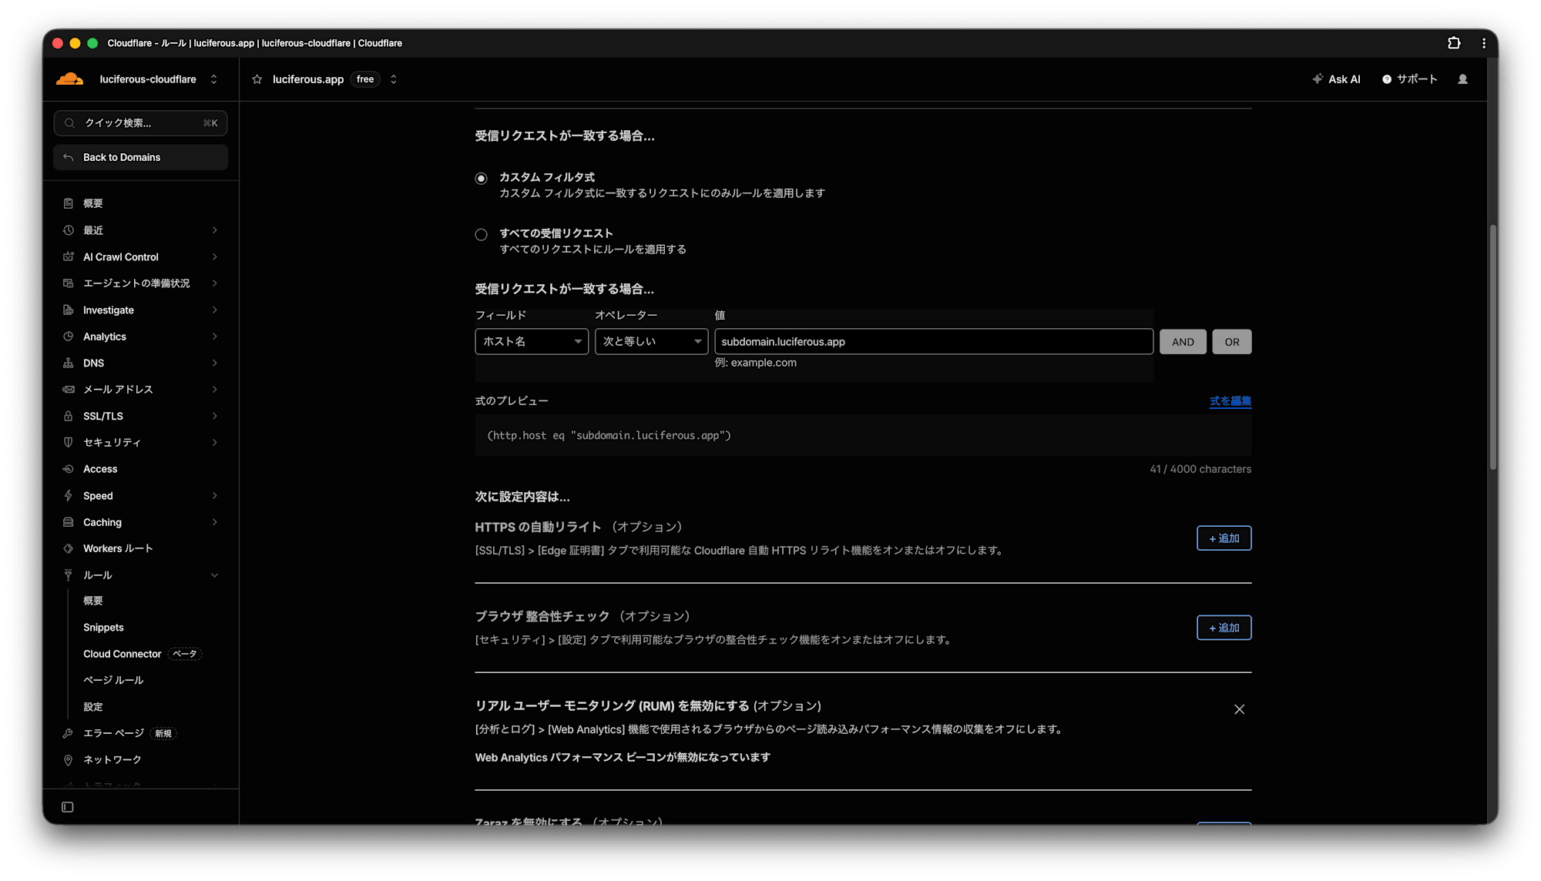Add the ブラウザ 整合性チェック setting
This screenshot has height=881, width=1541.
point(1224,628)
